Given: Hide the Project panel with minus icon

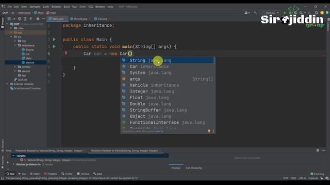Looking at the screenshot, I should 43,19.
